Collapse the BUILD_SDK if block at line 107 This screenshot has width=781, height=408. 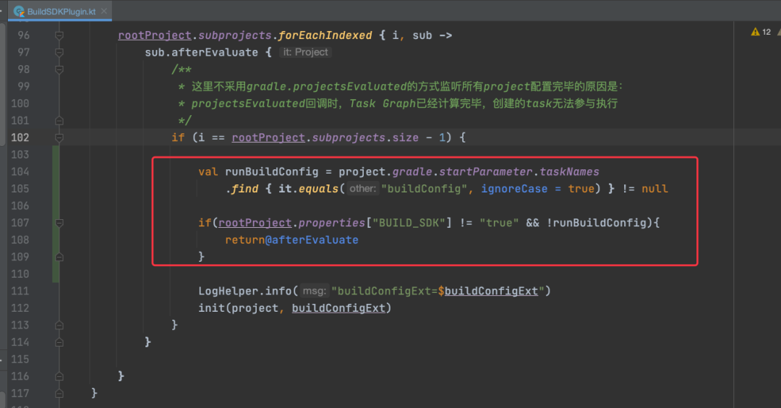(59, 223)
